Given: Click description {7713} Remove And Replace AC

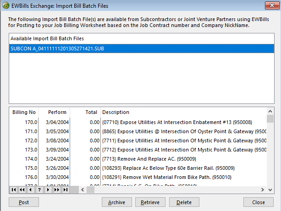Looking at the screenshot, I should coord(149,159).
